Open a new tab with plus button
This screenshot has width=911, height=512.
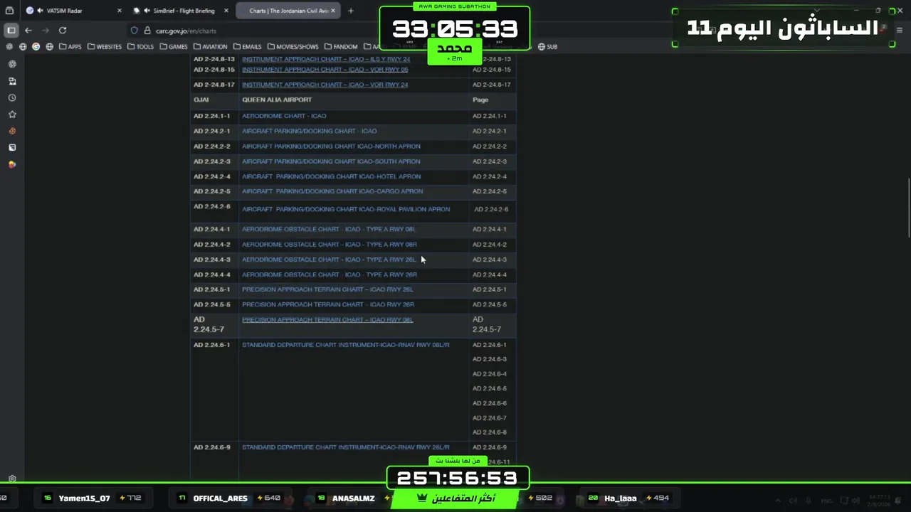coord(350,11)
